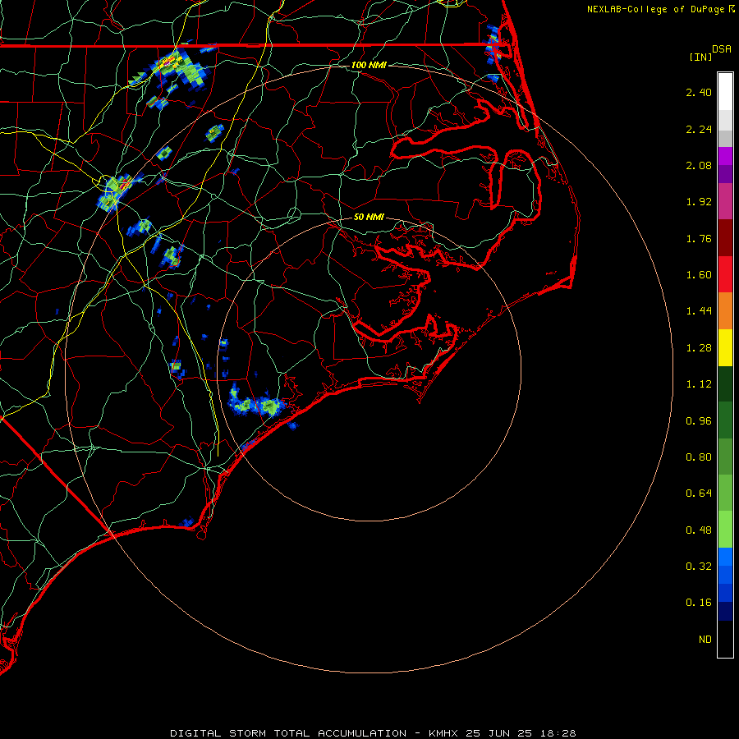This screenshot has height=739, width=739.
Task: Click the 0.80 legend value
Action: 699,457
